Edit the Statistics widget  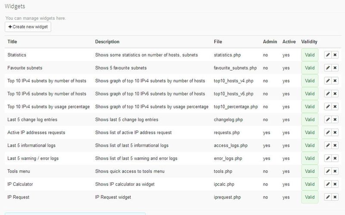(x=328, y=55)
